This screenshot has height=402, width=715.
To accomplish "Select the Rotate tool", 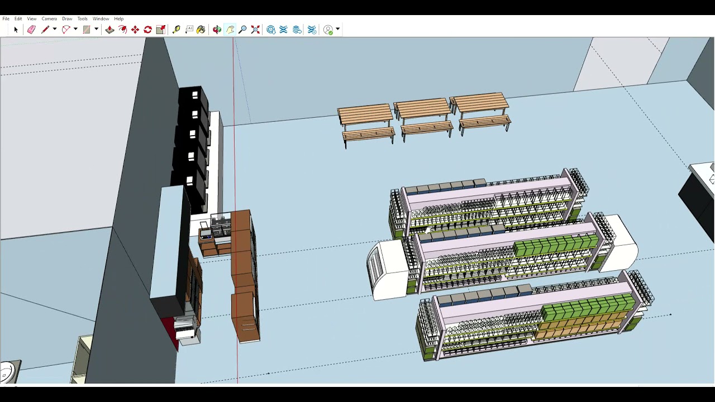I will coord(148,30).
